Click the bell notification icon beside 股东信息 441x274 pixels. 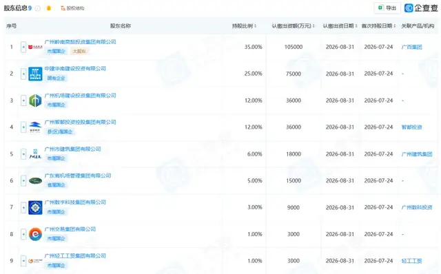point(49,8)
